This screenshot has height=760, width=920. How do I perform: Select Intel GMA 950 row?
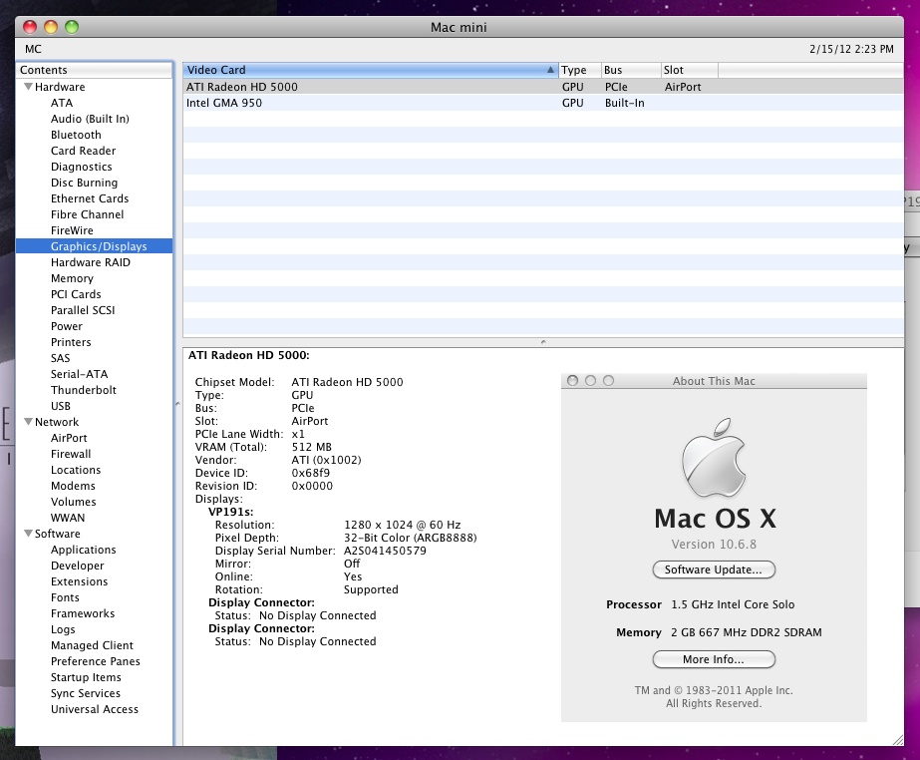pos(542,103)
